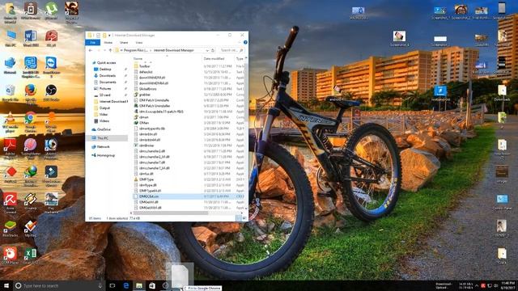Select the idmfsa.dll file
Image resolution: width=518 pixels, height=291 pixels.
[146, 174]
